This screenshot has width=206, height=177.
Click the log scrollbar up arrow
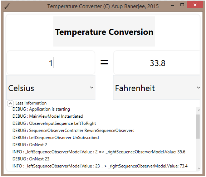[x=199, y=110]
